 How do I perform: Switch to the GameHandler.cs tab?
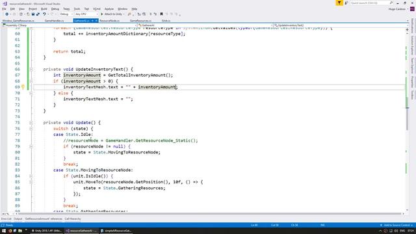(x=54, y=21)
